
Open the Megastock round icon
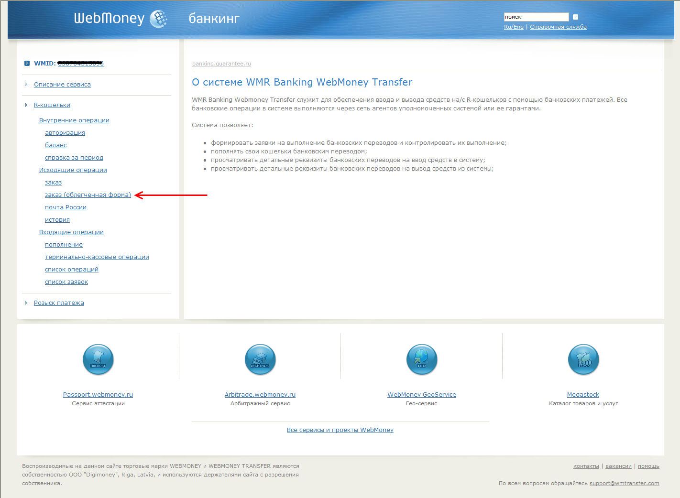click(x=583, y=360)
